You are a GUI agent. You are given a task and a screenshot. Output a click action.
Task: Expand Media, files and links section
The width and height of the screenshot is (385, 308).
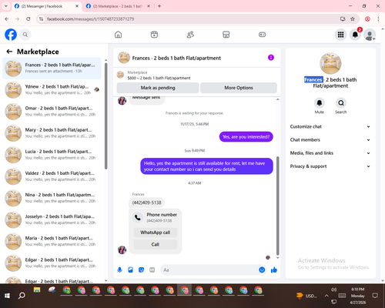pos(330,153)
